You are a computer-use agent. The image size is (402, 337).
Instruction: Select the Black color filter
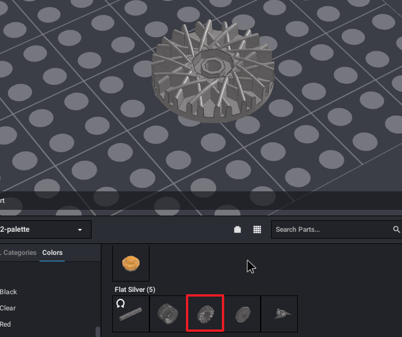click(x=9, y=292)
